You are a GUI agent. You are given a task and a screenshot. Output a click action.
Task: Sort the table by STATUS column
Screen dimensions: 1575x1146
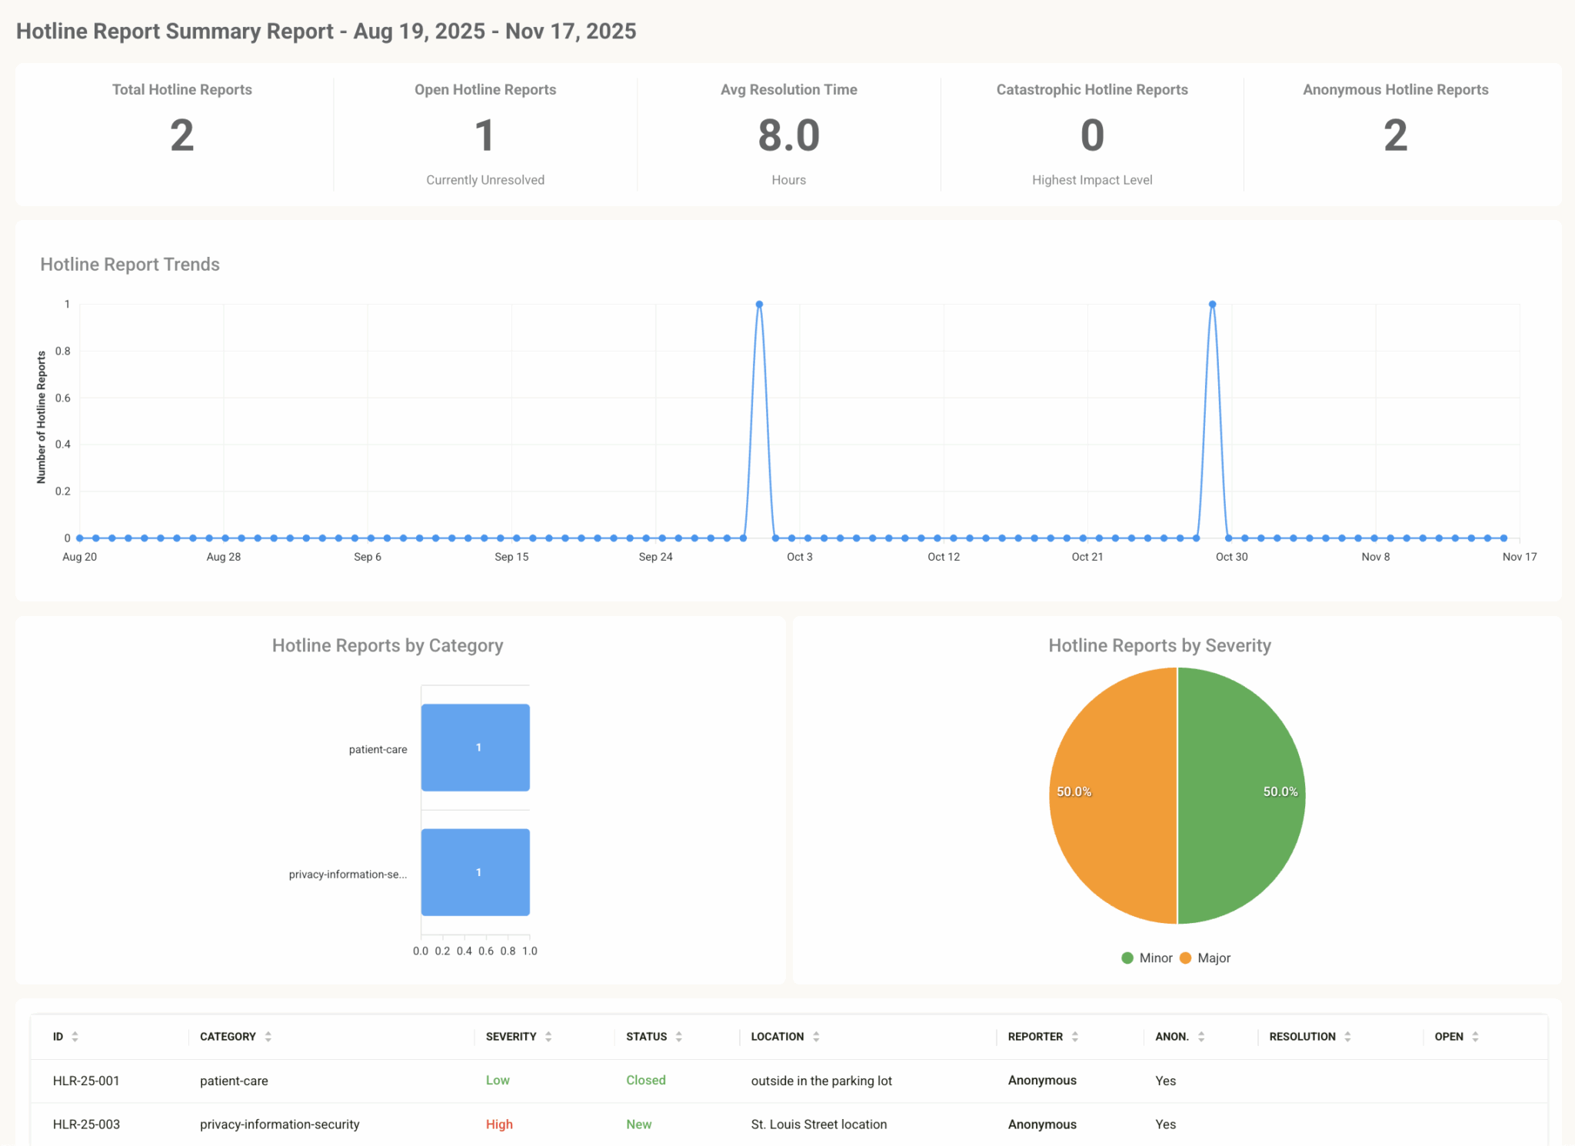click(x=679, y=1036)
